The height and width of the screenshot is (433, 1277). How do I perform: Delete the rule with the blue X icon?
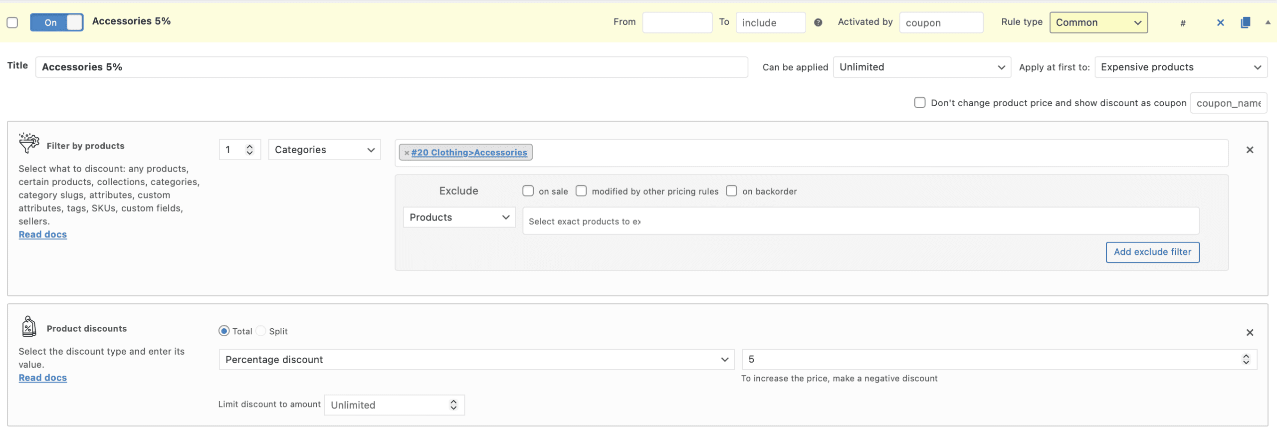(x=1220, y=22)
